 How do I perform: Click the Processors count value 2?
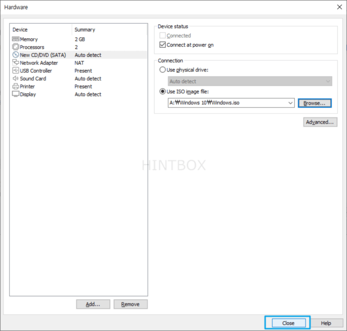[x=76, y=47]
